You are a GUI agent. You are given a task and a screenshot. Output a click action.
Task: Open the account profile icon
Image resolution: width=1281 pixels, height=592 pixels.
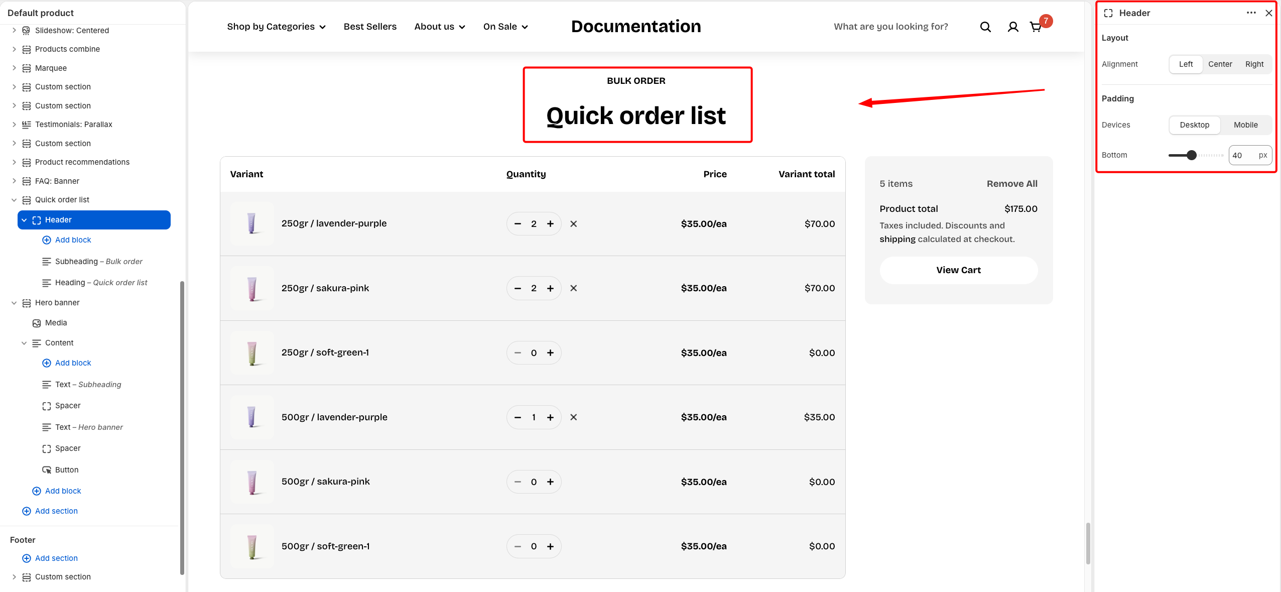[x=1013, y=27]
